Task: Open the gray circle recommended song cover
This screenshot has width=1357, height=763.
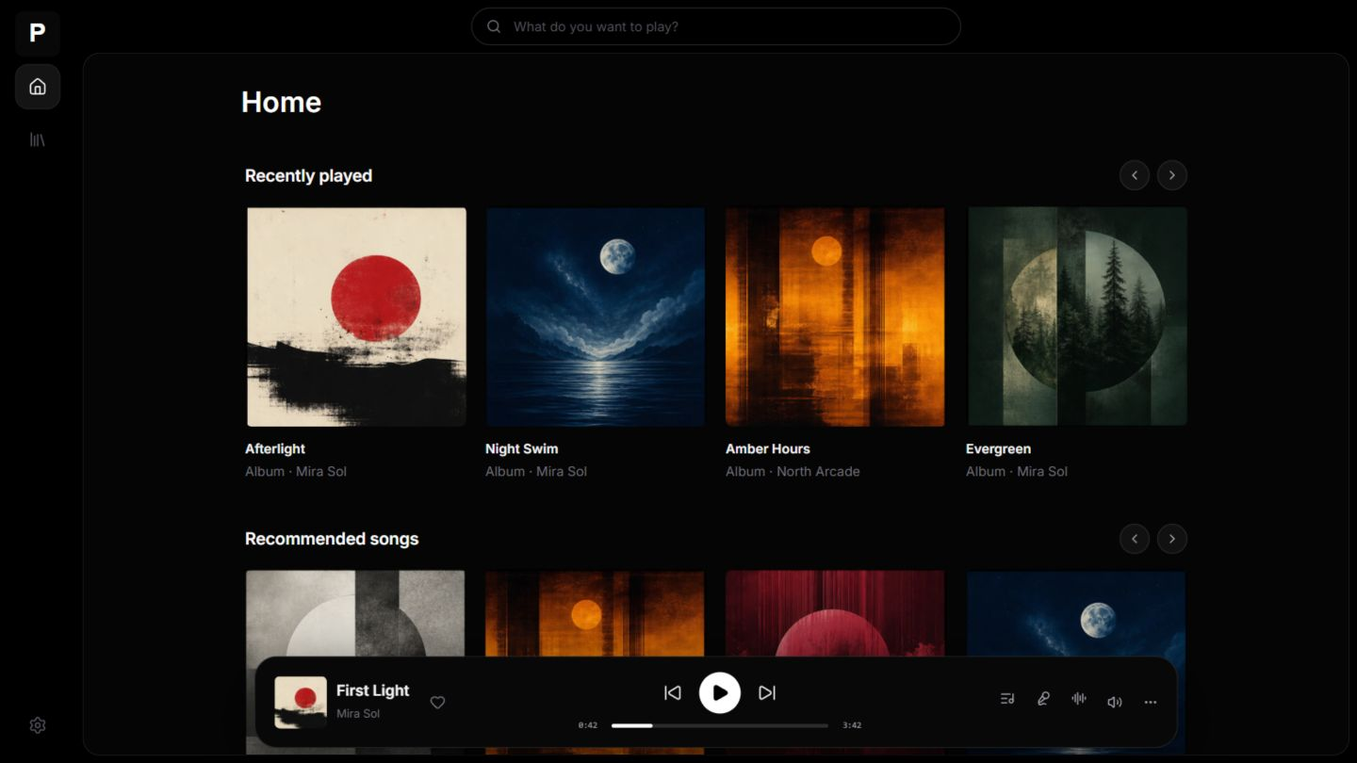Action: pyautogui.click(x=355, y=613)
